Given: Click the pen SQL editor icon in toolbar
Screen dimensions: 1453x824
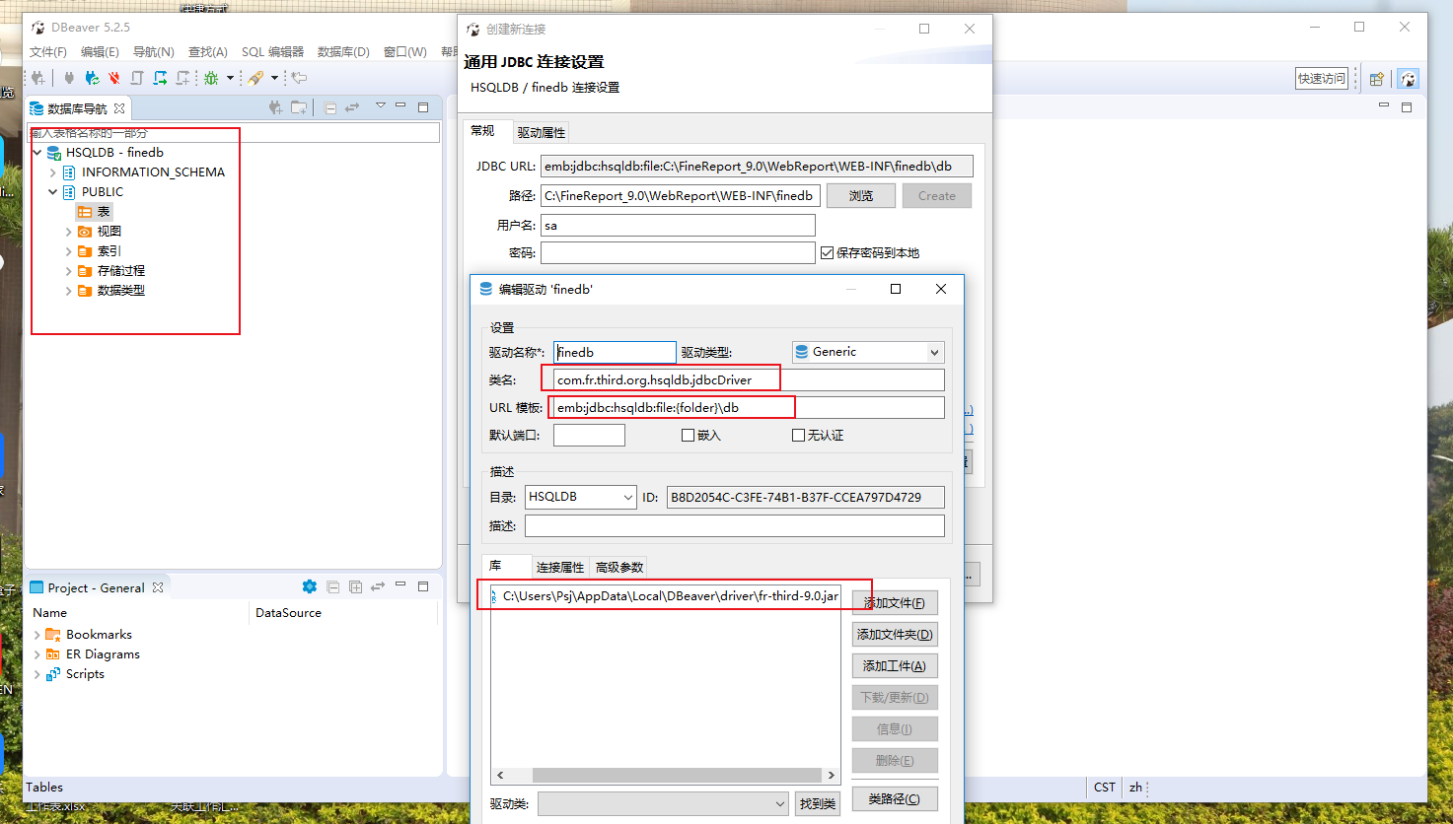Looking at the screenshot, I should [255, 78].
